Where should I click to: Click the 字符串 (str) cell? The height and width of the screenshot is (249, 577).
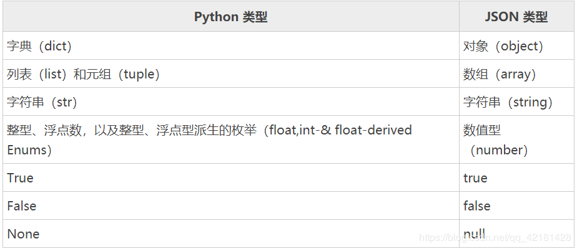[x=230, y=101]
